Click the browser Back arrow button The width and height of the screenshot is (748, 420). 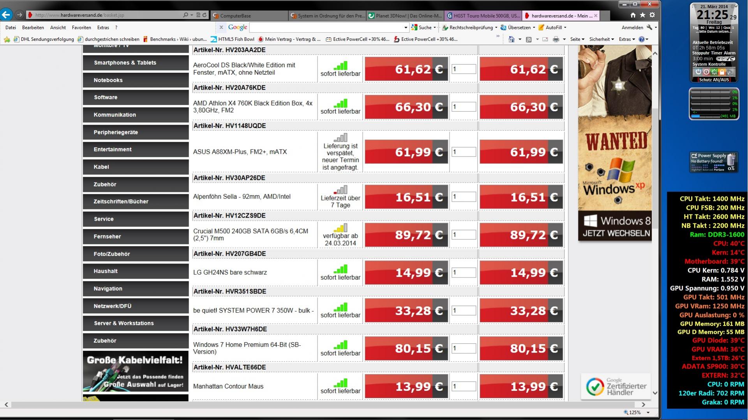tap(6, 15)
